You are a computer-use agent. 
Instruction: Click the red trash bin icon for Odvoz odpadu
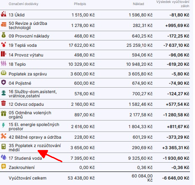click(x=3, y=103)
